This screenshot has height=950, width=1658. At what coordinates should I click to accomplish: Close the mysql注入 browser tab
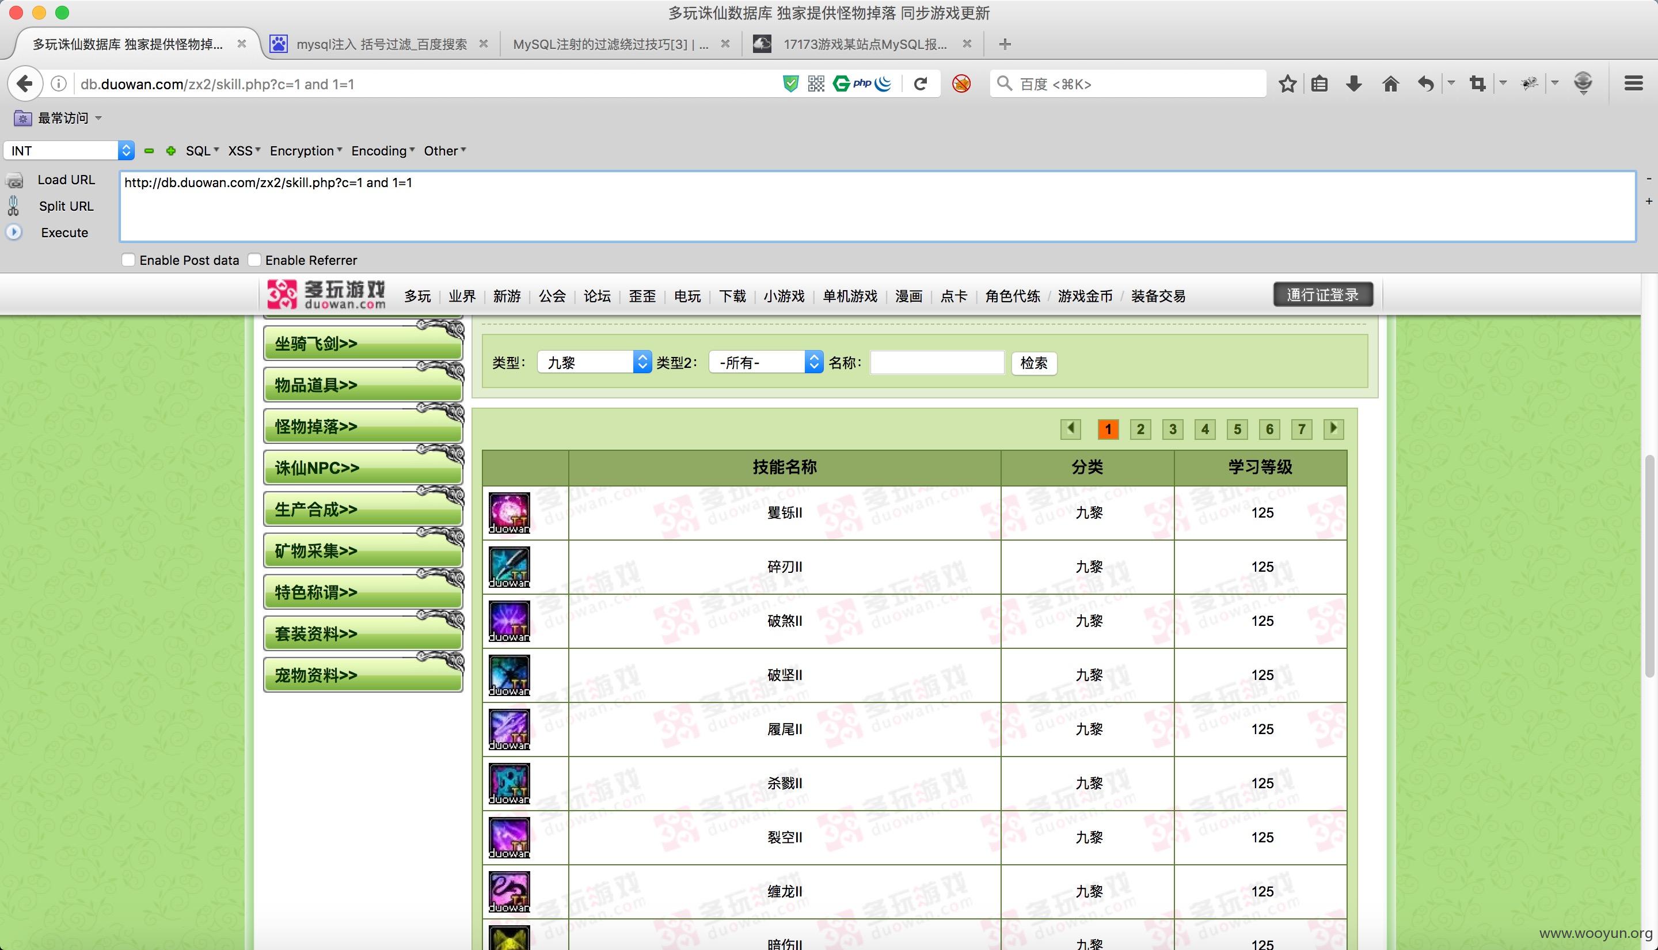(484, 44)
